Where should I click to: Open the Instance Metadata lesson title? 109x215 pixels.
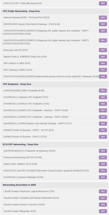23,177
